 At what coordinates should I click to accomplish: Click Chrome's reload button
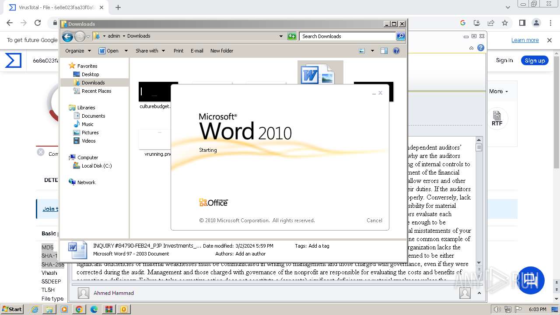pos(38,23)
